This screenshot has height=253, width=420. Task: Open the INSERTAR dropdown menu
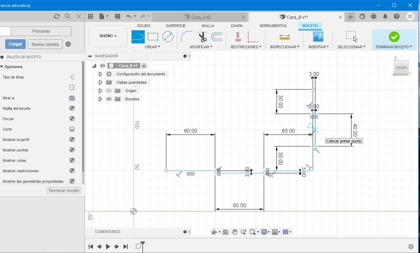(x=319, y=47)
